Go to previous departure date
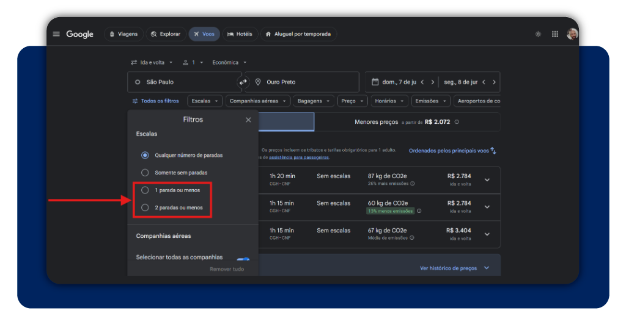Screen dimensions: 626x327 click(422, 82)
